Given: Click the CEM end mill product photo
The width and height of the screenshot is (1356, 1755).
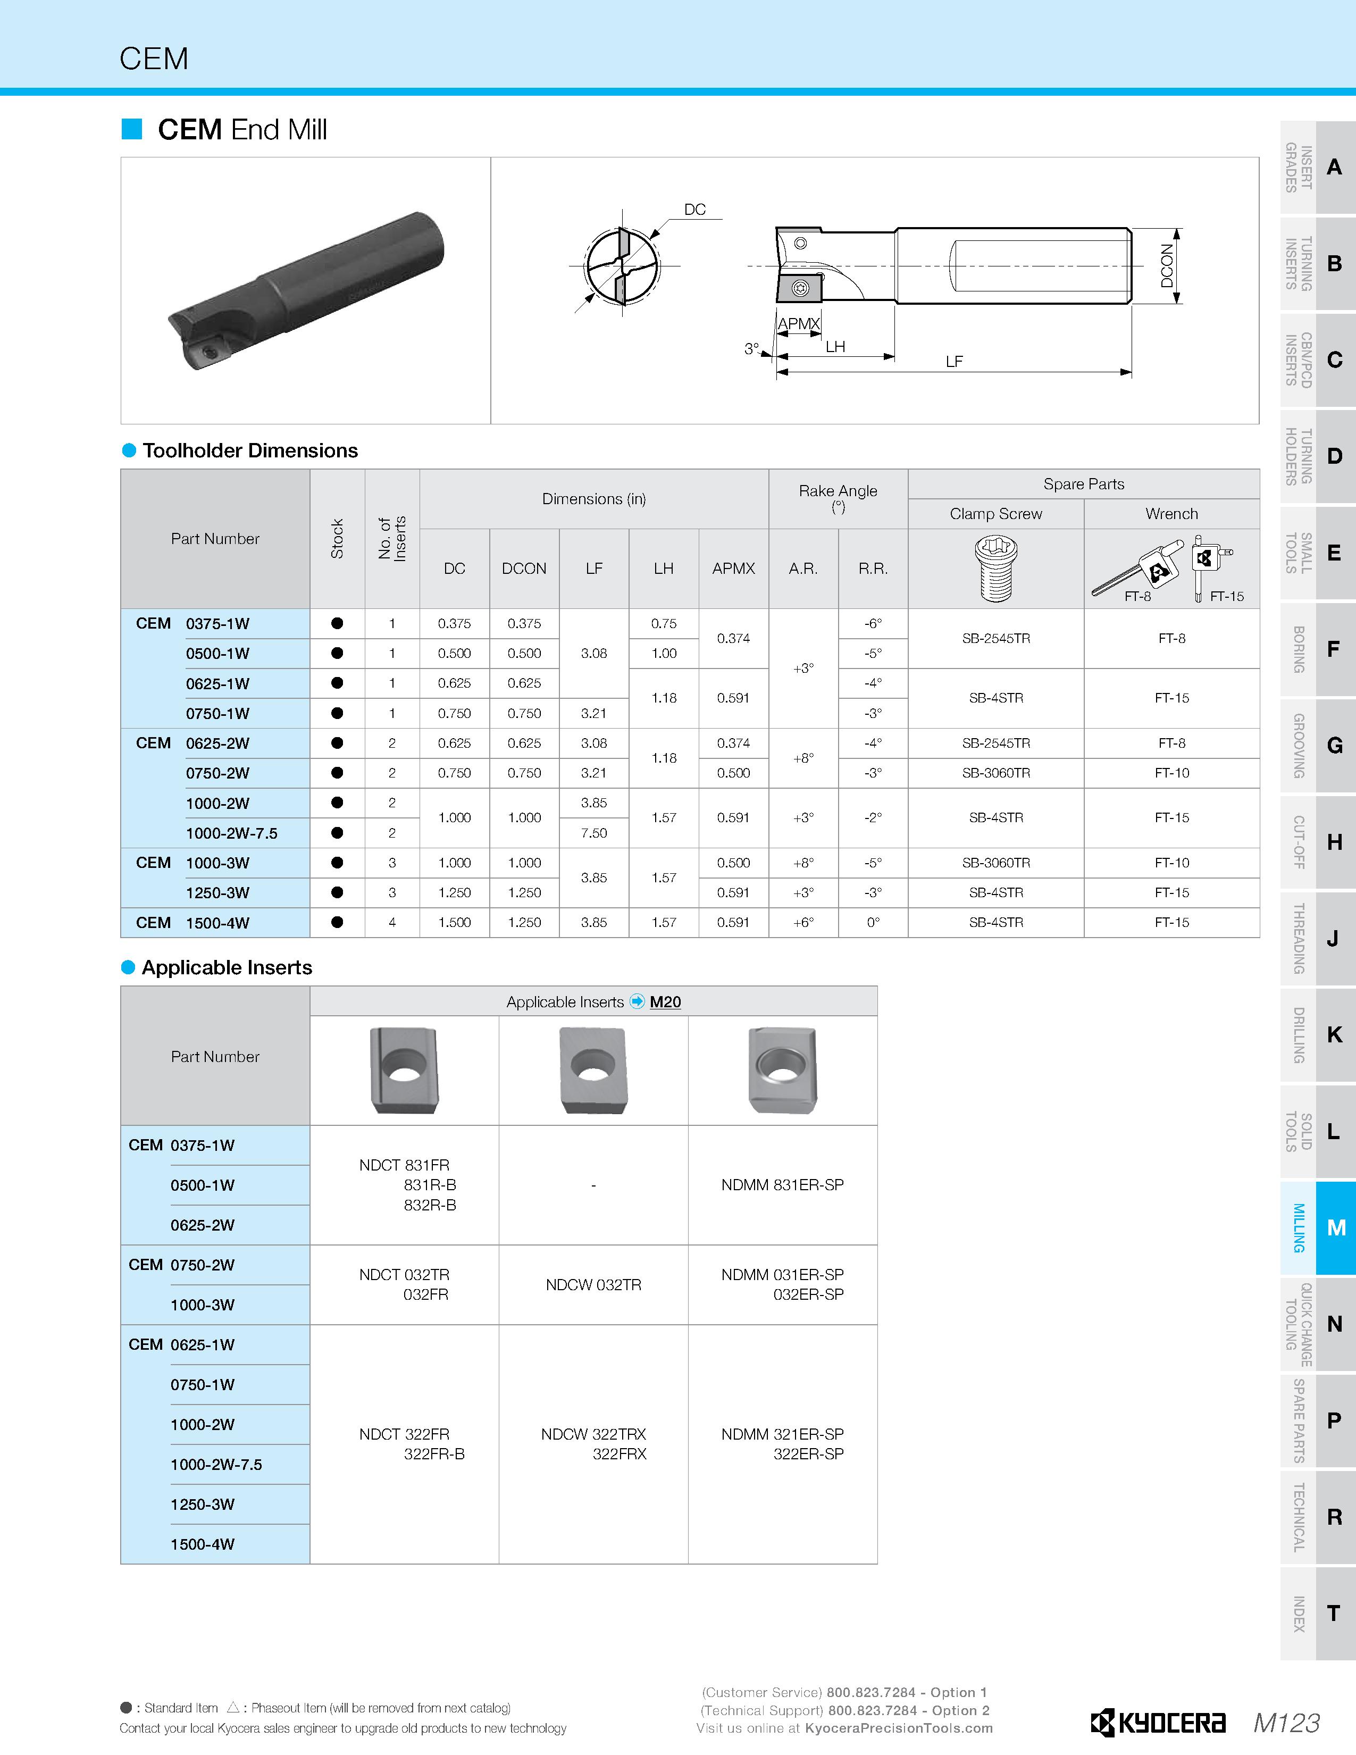Looking at the screenshot, I should (306, 290).
